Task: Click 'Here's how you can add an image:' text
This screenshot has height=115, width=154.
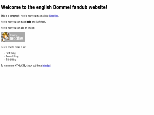Action: point(18,28)
